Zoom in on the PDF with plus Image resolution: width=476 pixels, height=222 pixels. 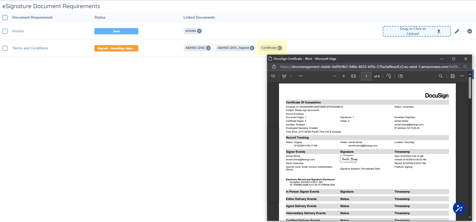click(x=344, y=76)
